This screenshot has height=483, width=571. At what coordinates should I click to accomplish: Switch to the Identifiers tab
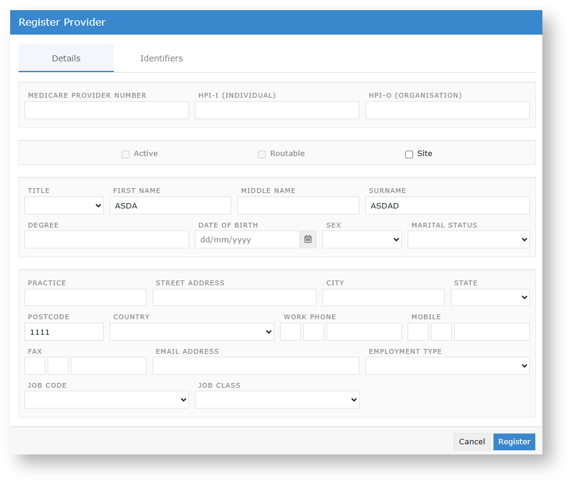click(162, 58)
